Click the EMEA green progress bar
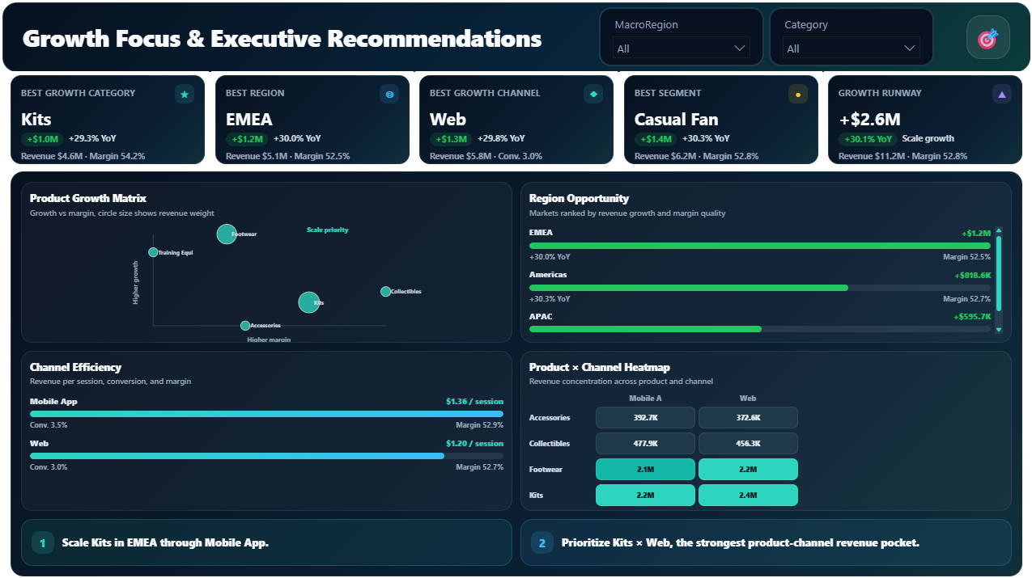 click(x=760, y=246)
